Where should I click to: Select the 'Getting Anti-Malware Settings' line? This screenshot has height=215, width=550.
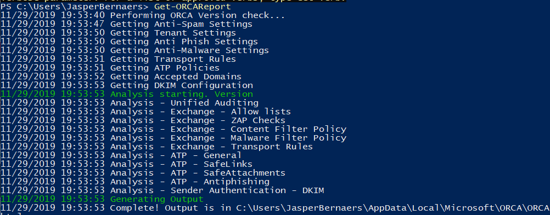(134, 50)
